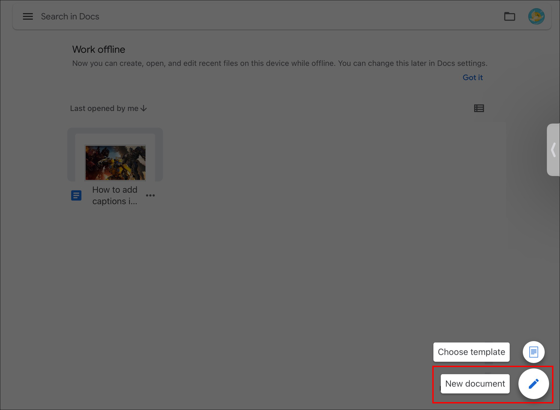Select the 'Choose template' option
The image size is (560, 410).
pos(471,352)
